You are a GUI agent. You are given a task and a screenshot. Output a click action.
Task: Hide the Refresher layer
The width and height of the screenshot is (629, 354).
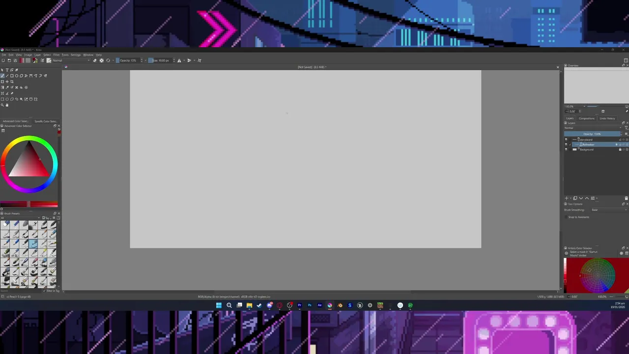pyautogui.click(x=566, y=145)
